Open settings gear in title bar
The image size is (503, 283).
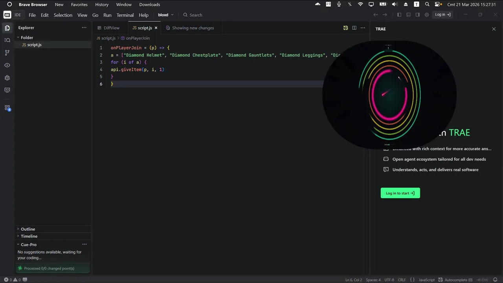(427, 15)
